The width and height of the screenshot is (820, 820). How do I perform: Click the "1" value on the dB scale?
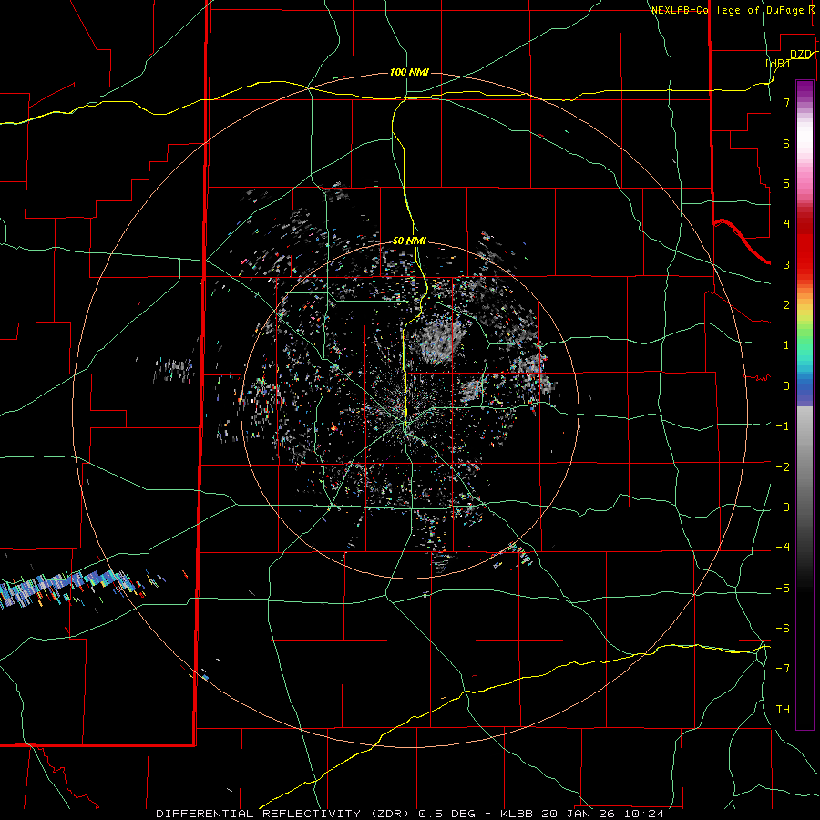[x=786, y=345]
